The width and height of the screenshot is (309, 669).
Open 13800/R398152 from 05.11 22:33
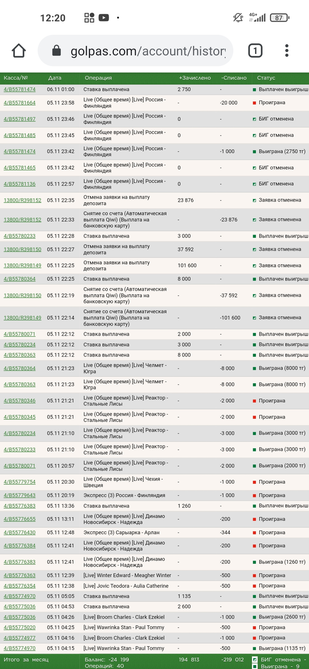pos(22,220)
